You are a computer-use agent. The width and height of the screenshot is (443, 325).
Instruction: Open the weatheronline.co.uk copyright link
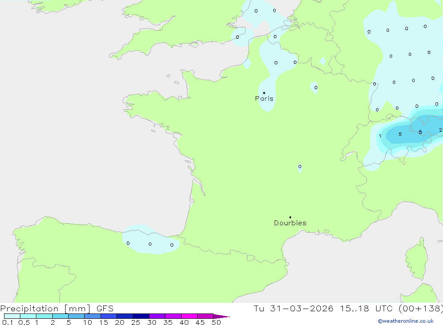(406, 321)
